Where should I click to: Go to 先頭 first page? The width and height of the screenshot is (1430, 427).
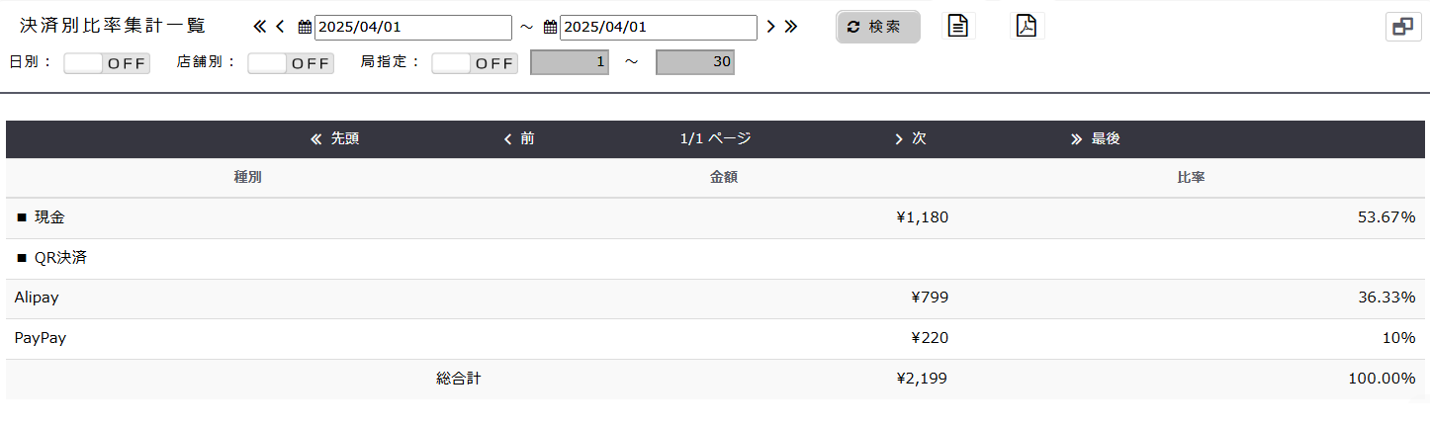coord(334,139)
